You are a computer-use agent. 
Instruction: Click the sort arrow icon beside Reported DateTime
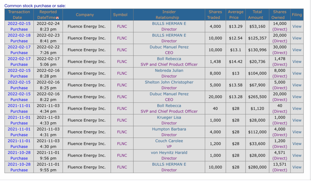coord(57,18)
